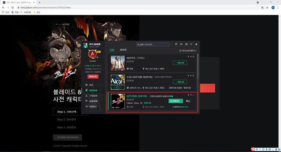Select the 我的加速 sidebar item
Screen dimensions: 281x152
[x=93, y=90]
